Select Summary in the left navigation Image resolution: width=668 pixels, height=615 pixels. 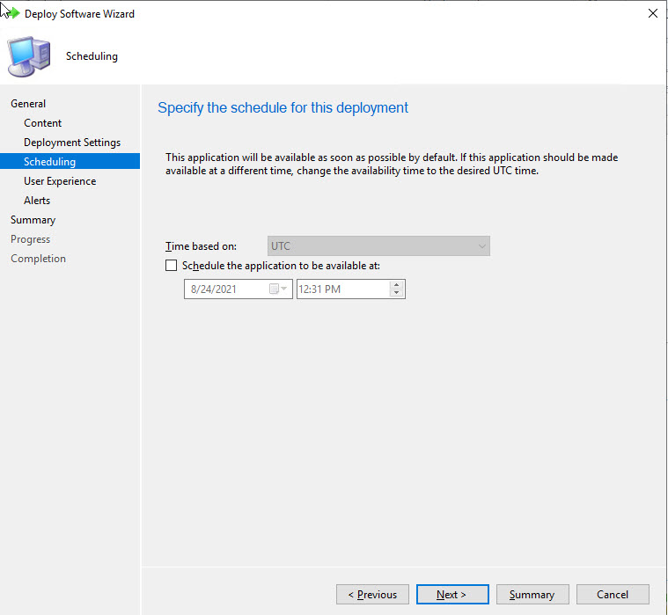[x=33, y=220]
